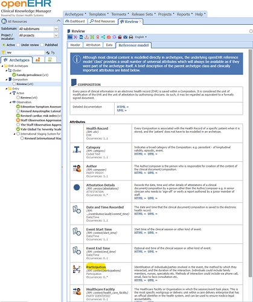Select Family prevalence (v1) in tree
The width and height of the screenshot is (253, 302).
click(x=32, y=75)
